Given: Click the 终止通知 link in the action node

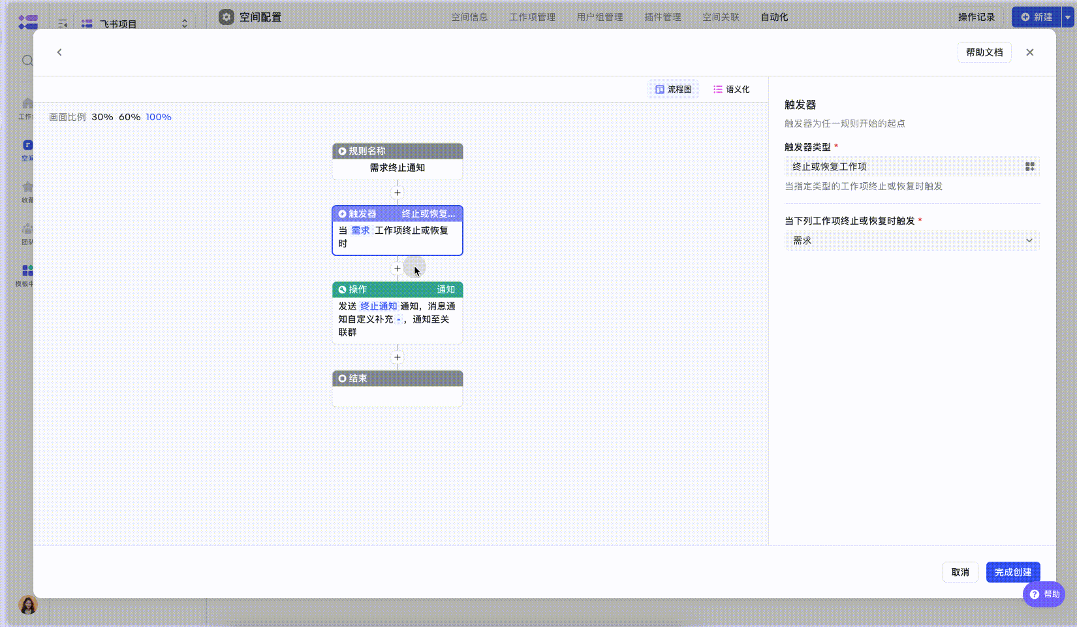Looking at the screenshot, I should [x=379, y=306].
